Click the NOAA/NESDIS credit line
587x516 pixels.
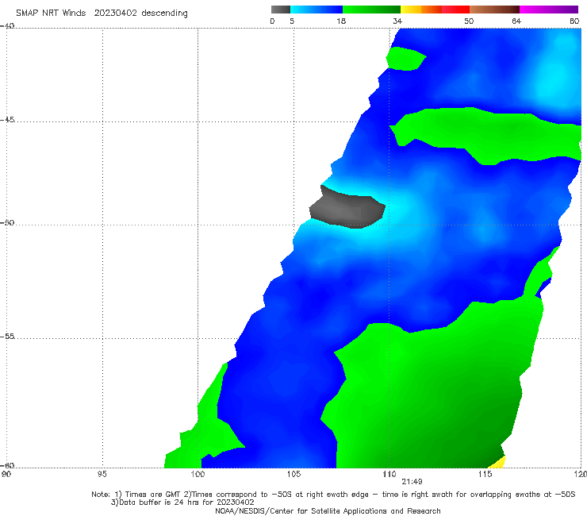pyautogui.click(x=328, y=510)
